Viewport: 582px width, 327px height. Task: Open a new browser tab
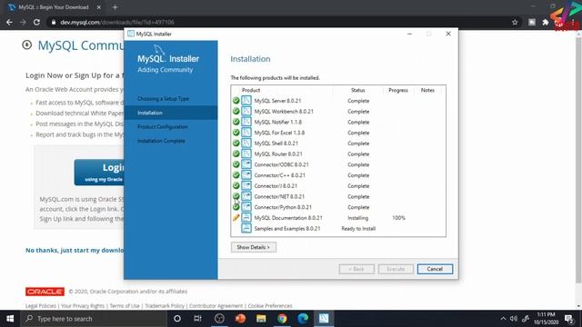point(115,7)
